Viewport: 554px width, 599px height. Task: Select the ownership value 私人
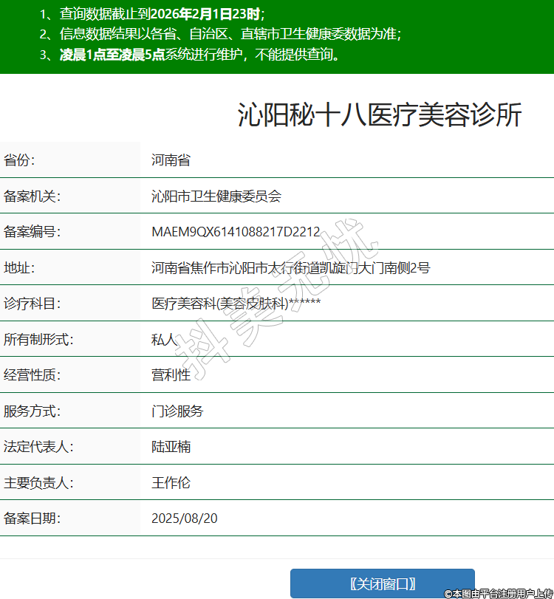coord(165,340)
